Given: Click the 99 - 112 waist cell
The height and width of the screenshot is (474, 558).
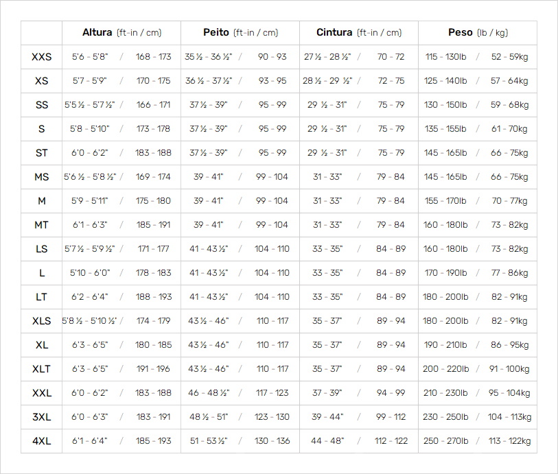Looking at the screenshot, I should pyautogui.click(x=391, y=417).
